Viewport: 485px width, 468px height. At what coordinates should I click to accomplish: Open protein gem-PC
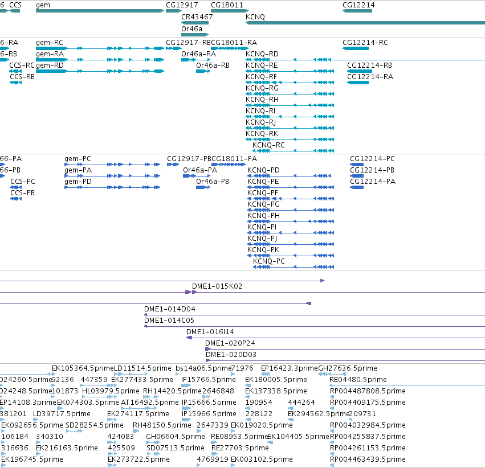pyautogui.click(x=78, y=158)
